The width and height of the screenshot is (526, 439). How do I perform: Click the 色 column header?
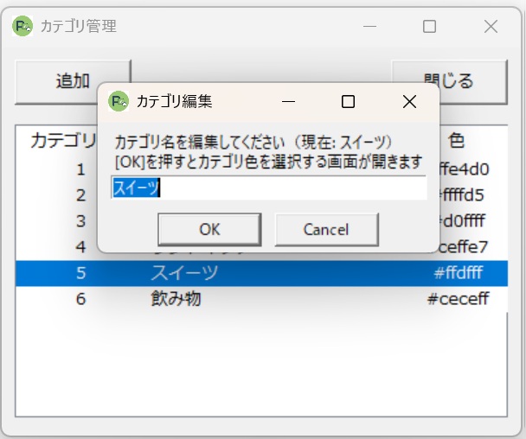coord(457,140)
